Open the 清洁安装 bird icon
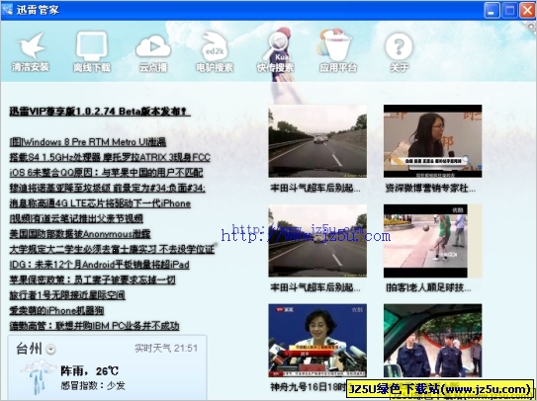The width and height of the screenshot is (537, 401). pyautogui.click(x=31, y=46)
